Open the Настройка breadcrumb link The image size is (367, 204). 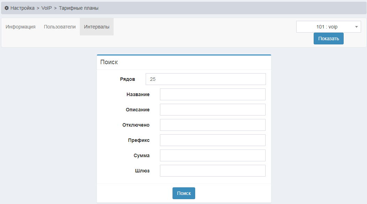point(22,8)
